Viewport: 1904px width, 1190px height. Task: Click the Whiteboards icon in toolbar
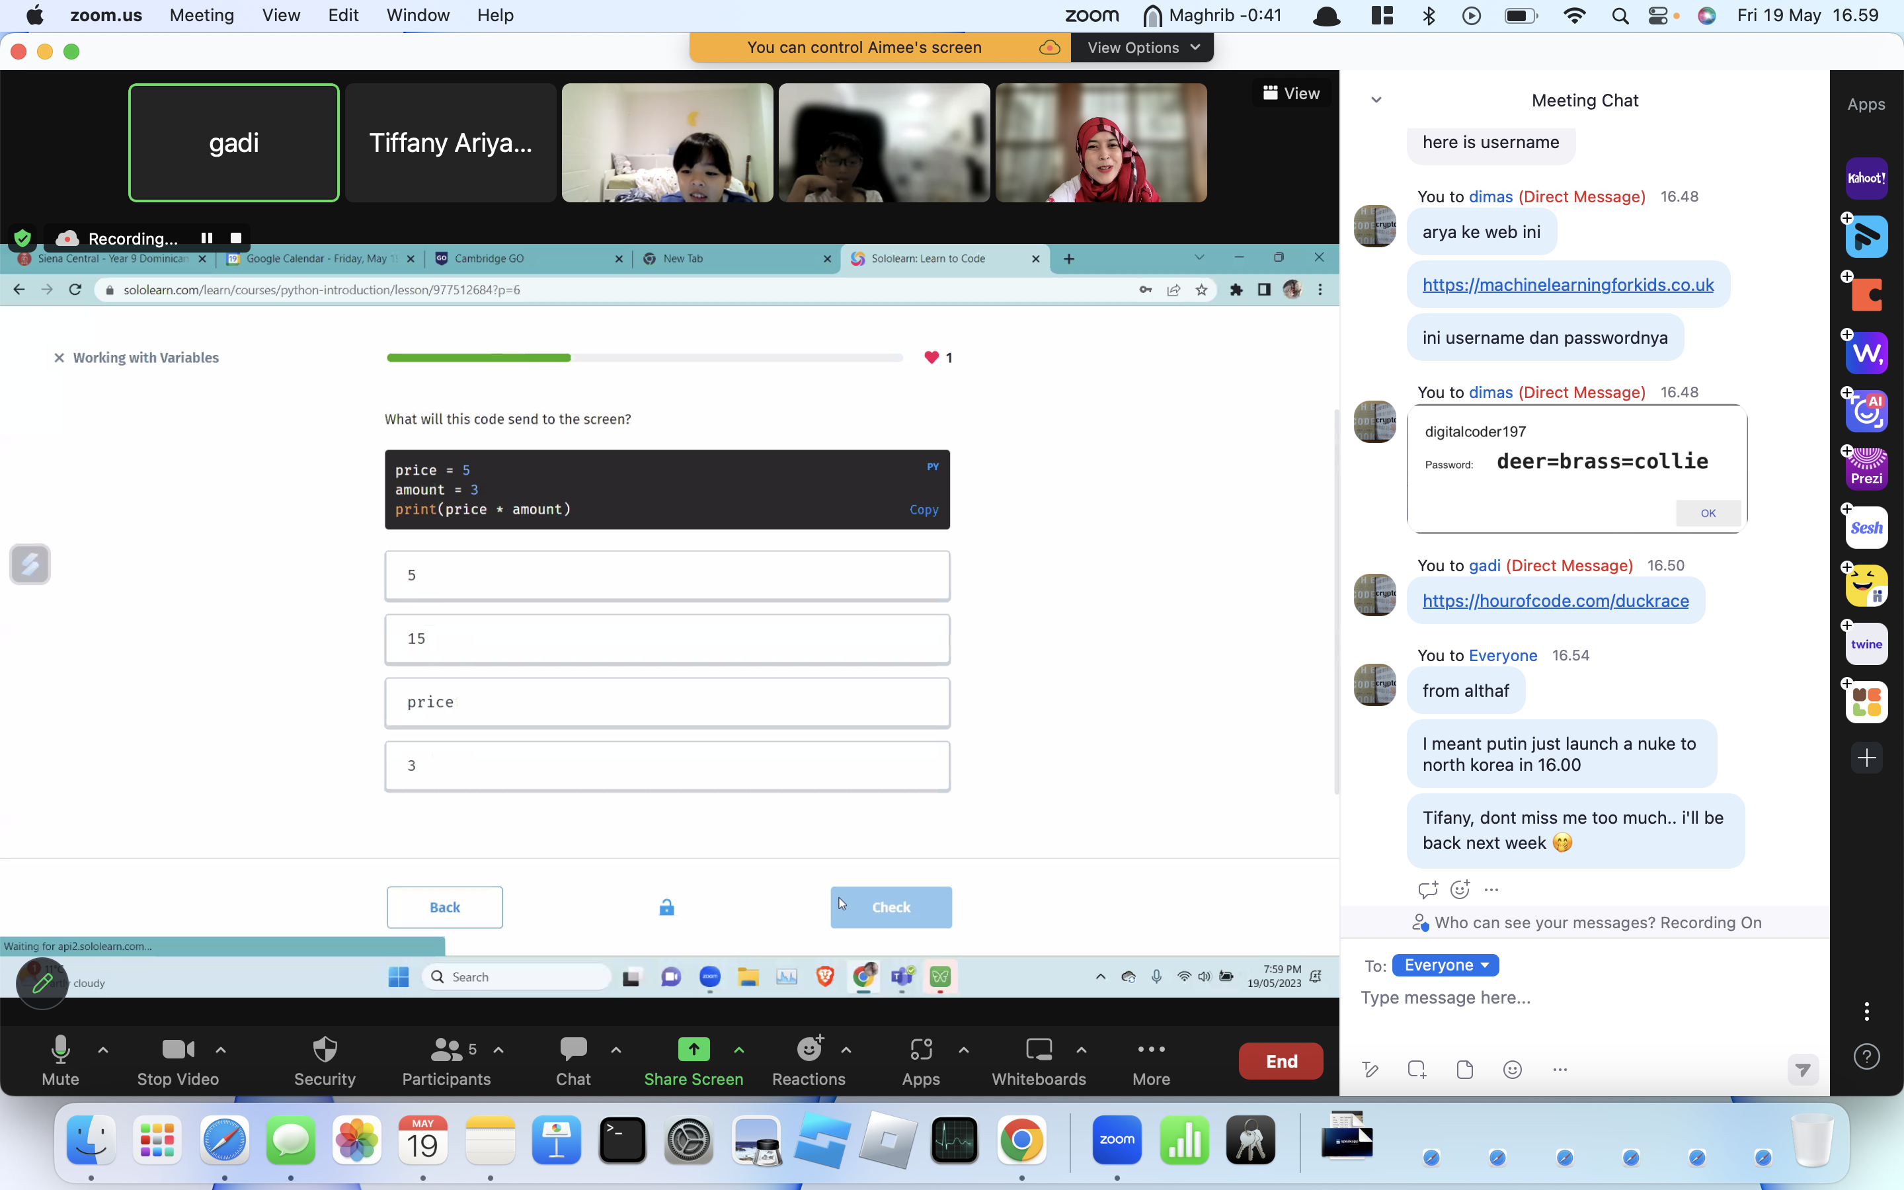tap(1038, 1060)
